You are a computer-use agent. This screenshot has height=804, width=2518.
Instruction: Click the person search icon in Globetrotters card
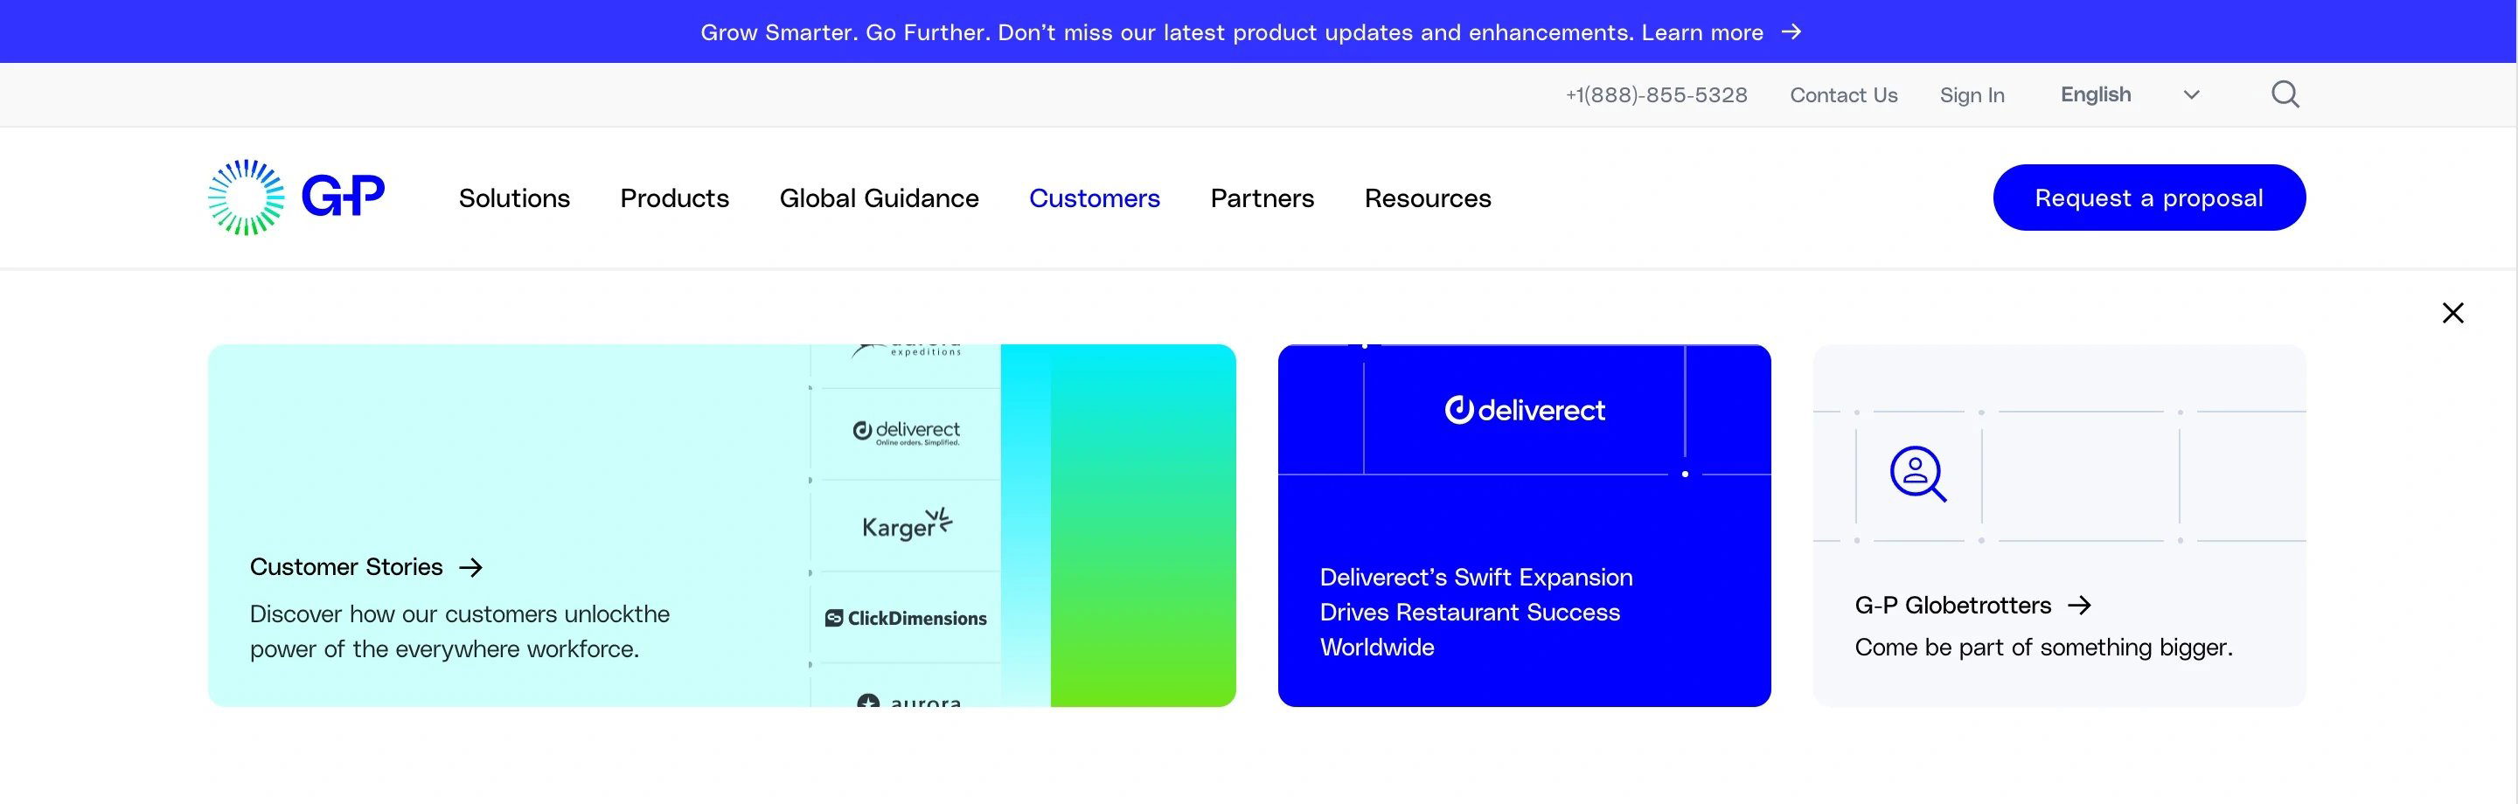pos(1918,475)
